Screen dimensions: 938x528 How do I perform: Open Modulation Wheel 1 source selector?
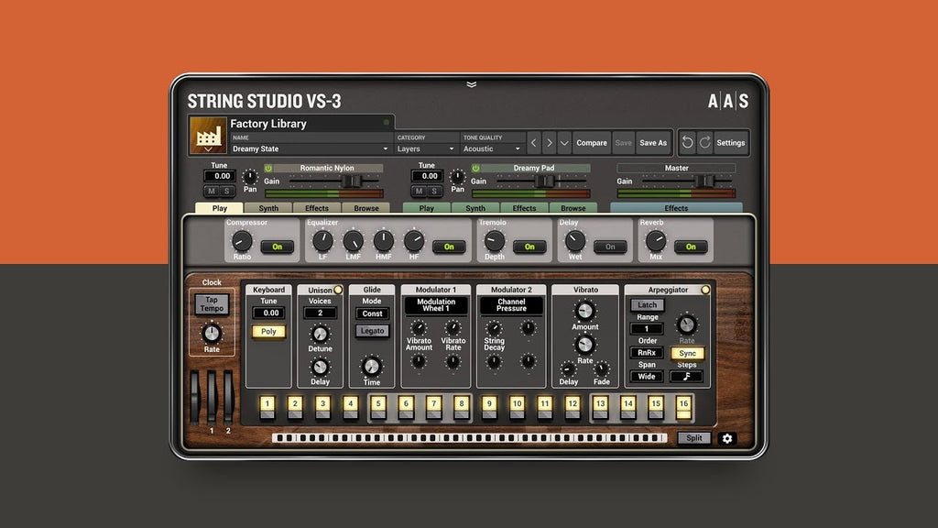(x=436, y=305)
